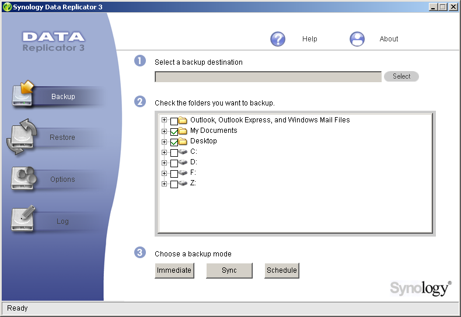Select the F: row label
The width and height of the screenshot is (461, 317).
tap(193, 172)
